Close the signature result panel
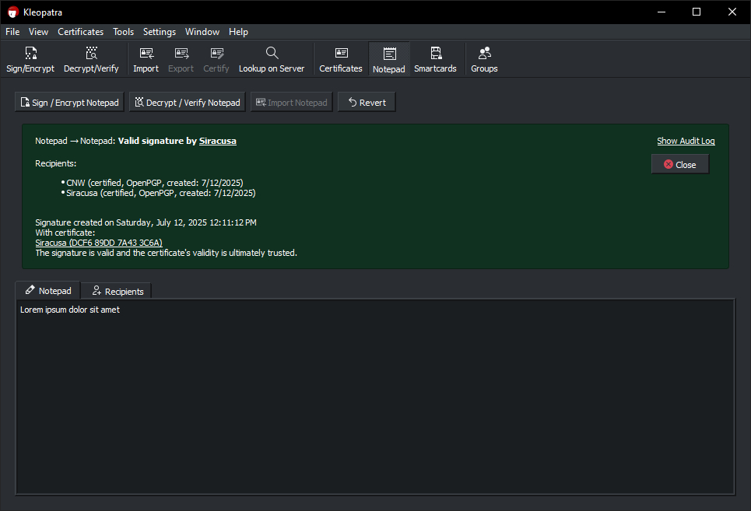This screenshot has width=751, height=511. pyautogui.click(x=680, y=165)
